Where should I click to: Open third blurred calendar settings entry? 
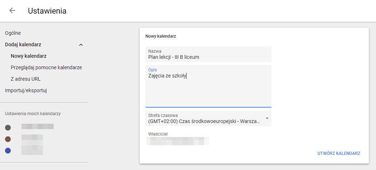(x=32, y=150)
